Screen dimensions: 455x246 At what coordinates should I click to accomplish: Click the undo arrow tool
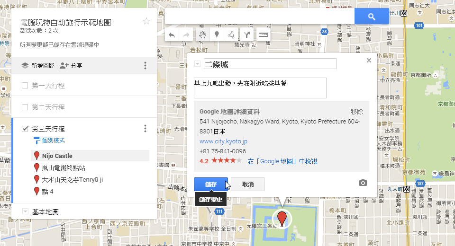(x=172, y=35)
